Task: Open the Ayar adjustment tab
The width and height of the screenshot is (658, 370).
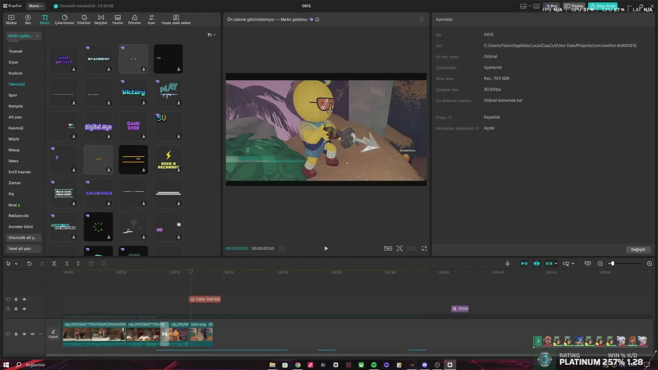Action: 151,20
